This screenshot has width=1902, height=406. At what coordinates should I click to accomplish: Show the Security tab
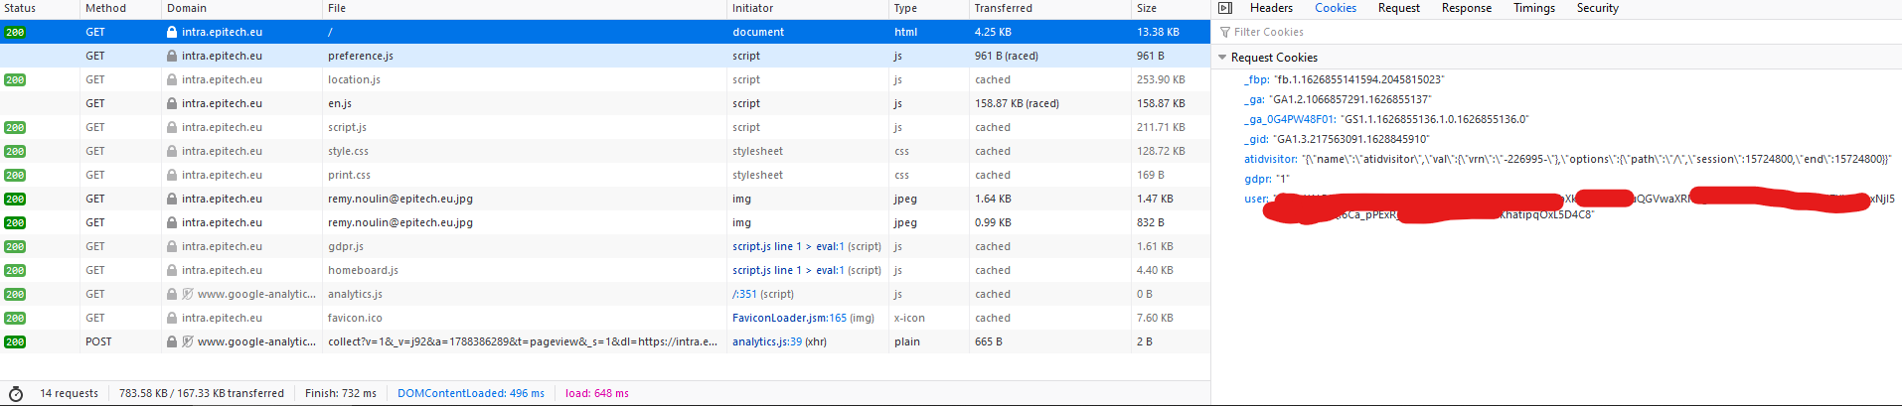coord(1597,8)
